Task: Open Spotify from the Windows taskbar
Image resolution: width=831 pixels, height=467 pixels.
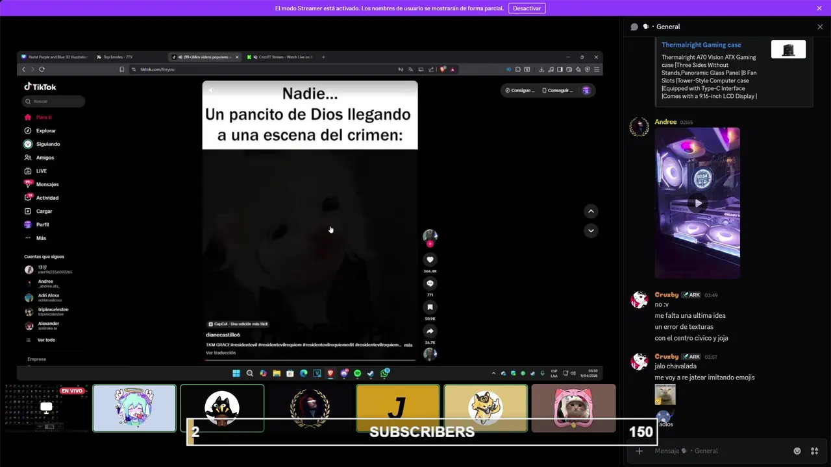Action: point(357,374)
